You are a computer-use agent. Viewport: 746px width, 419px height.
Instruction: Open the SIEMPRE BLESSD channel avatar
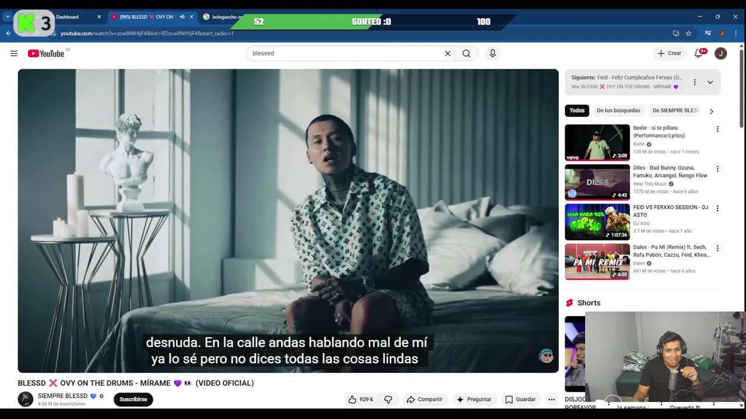pyautogui.click(x=26, y=399)
